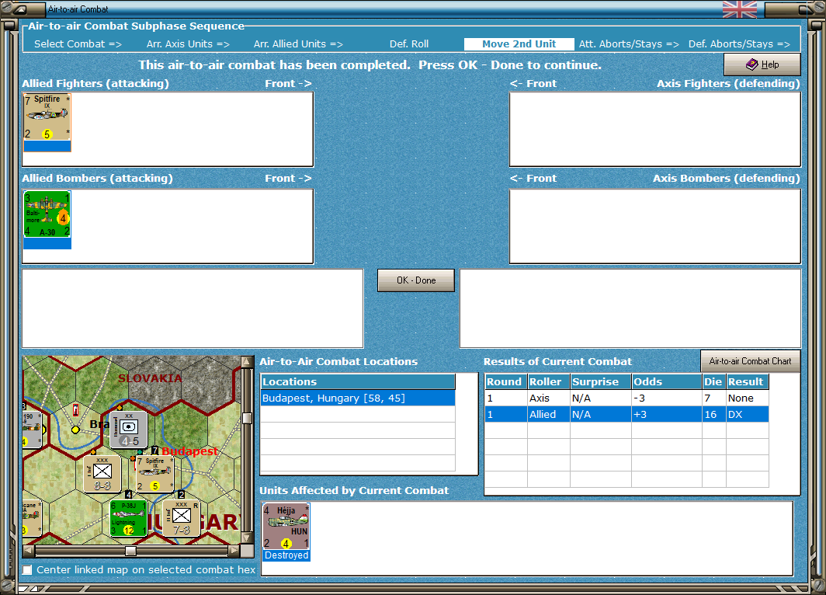Viewport: 826px width, 595px height.
Task: Click the Odds column header
Action: (x=667, y=381)
